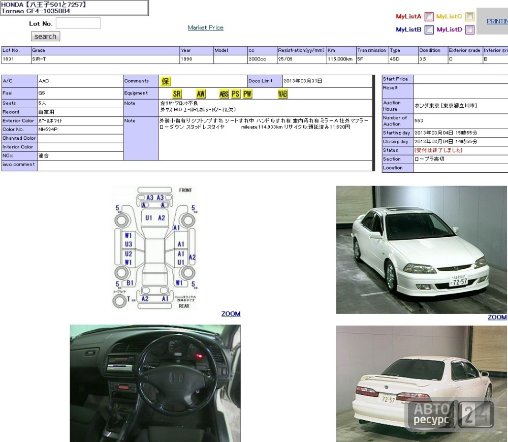Click the Equipment label cell
The height and width of the screenshot is (442, 508).
(x=141, y=93)
